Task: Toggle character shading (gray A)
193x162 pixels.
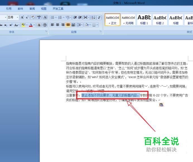Action: [39, 25]
